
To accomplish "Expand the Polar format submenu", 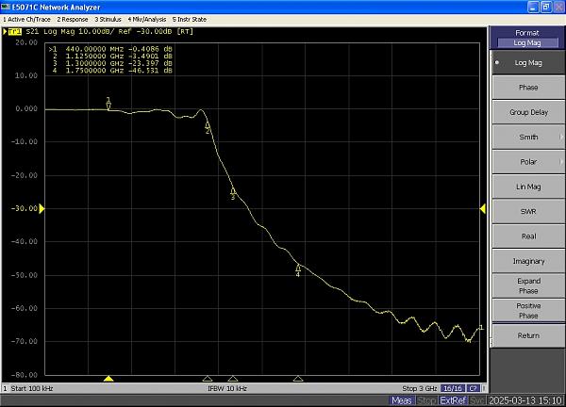I will [528, 162].
